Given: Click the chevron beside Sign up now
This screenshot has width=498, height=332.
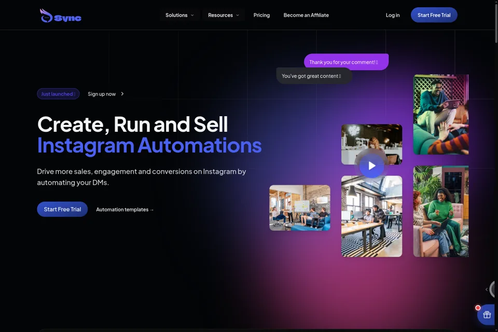Looking at the screenshot, I should [x=122, y=94].
